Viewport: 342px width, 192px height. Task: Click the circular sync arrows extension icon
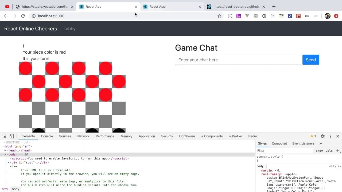click(x=264, y=16)
